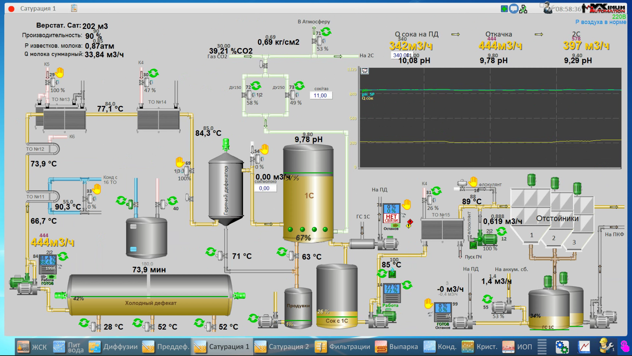Viewport: 632px width, 356px height.
Task: Open the trend chart icon in bottom bar
Action: pos(584,347)
